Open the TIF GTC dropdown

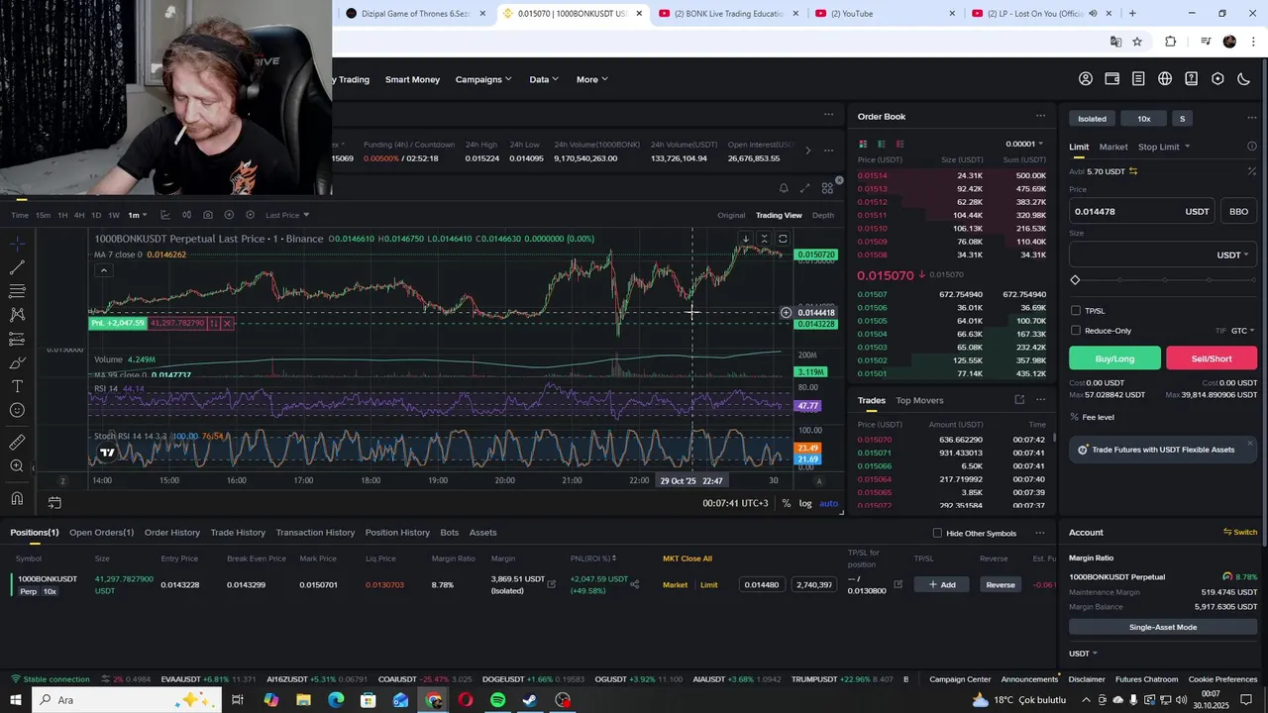1243,331
